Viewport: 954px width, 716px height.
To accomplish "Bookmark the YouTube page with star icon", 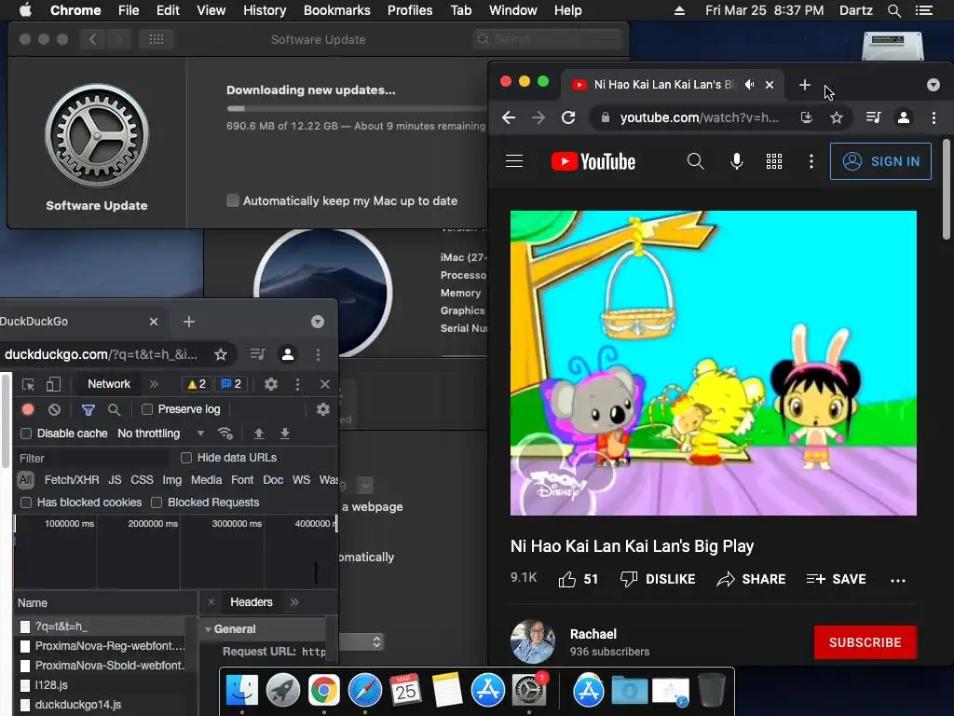I will coord(837,117).
